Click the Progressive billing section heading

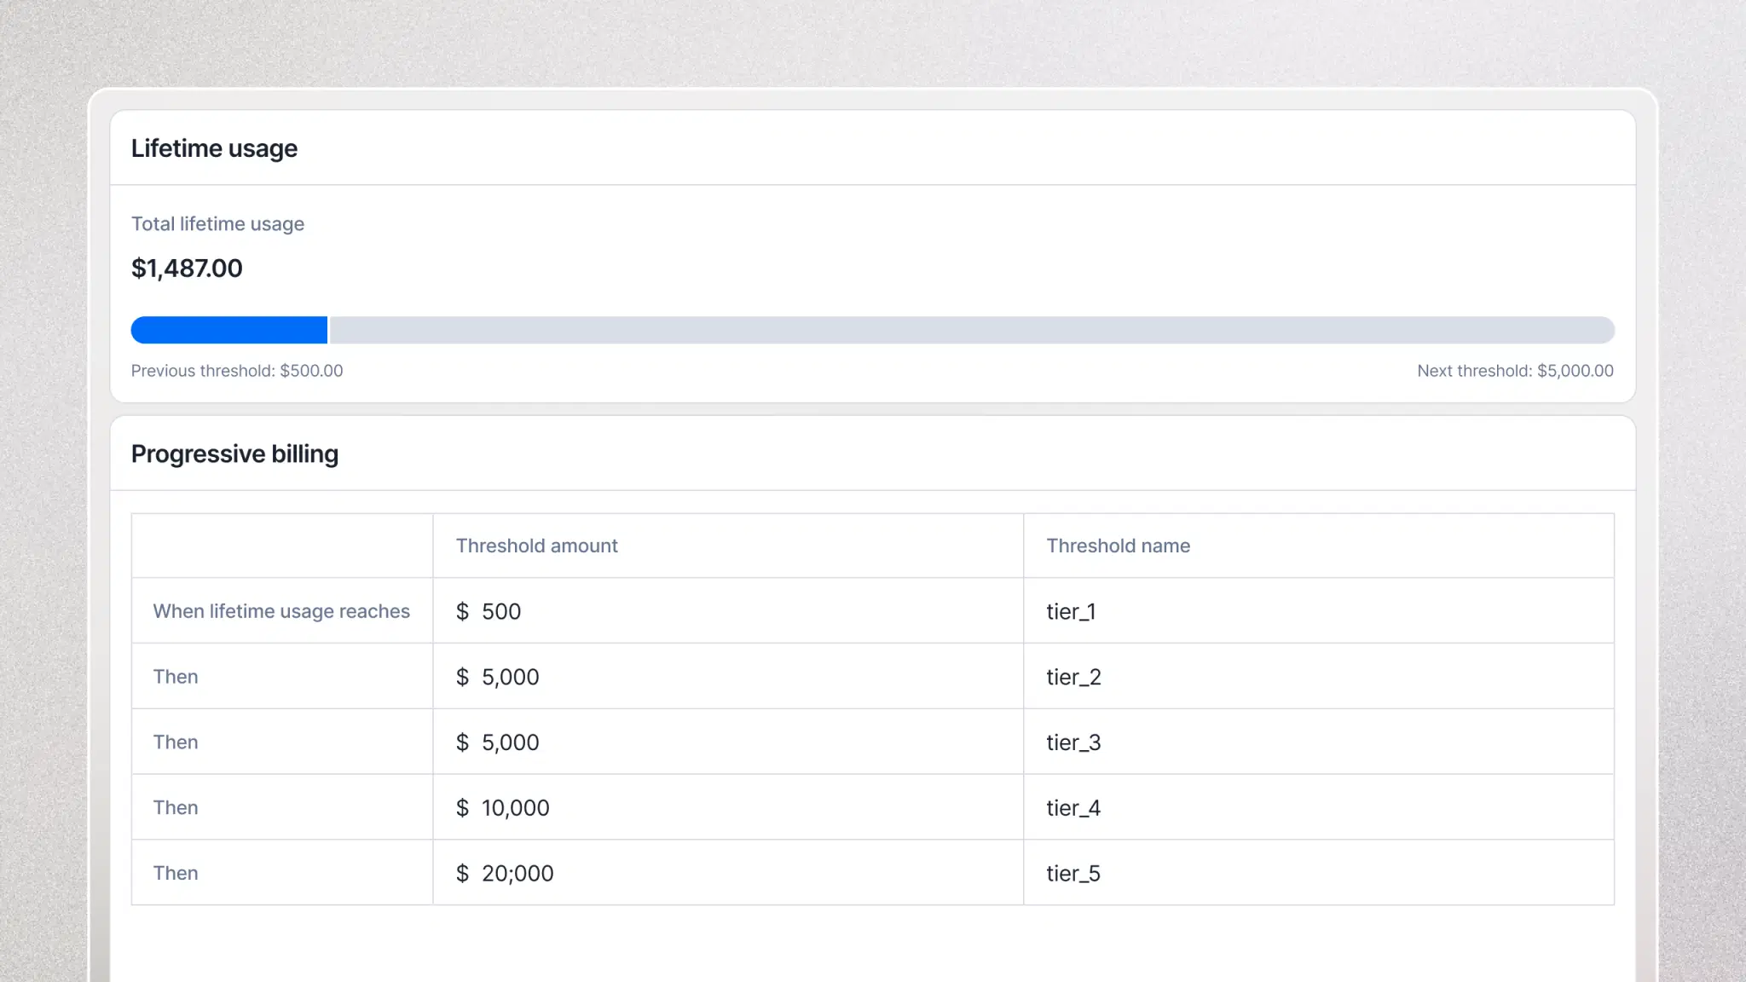[x=234, y=453]
